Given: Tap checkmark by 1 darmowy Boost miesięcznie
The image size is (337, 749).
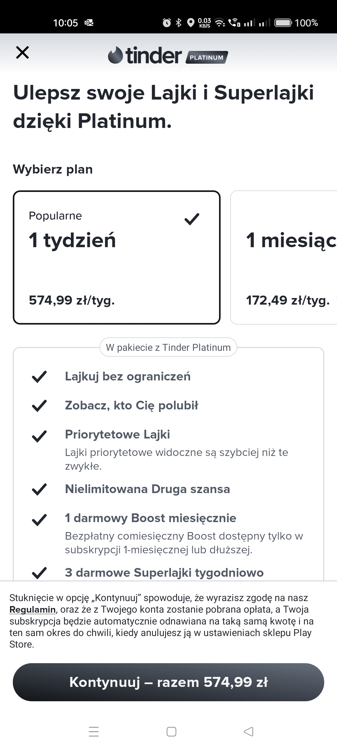Looking at the screenshot, I should [x=39, y=520].
